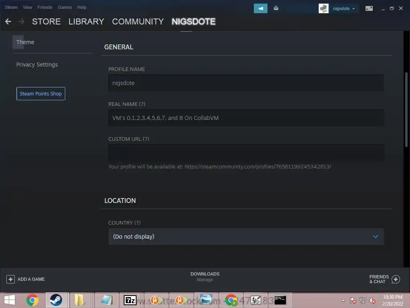Click into the empty Custom URL field
This screenshot has width=410, height=308.
coord(246,153)
